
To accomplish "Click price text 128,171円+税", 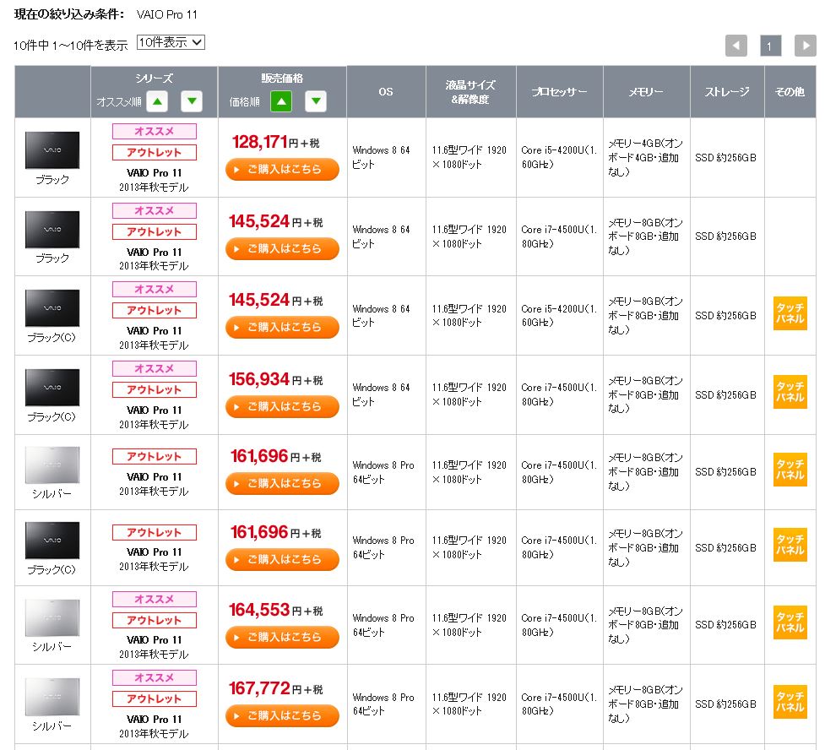I will pos(275,142).
